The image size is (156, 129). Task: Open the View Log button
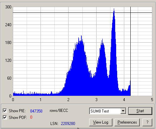click(x=101, y=122)
